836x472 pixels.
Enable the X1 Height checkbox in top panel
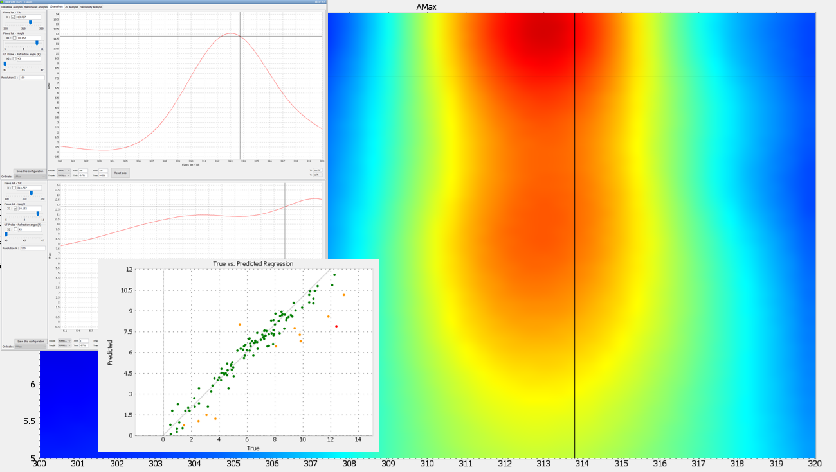click(15, 38)
